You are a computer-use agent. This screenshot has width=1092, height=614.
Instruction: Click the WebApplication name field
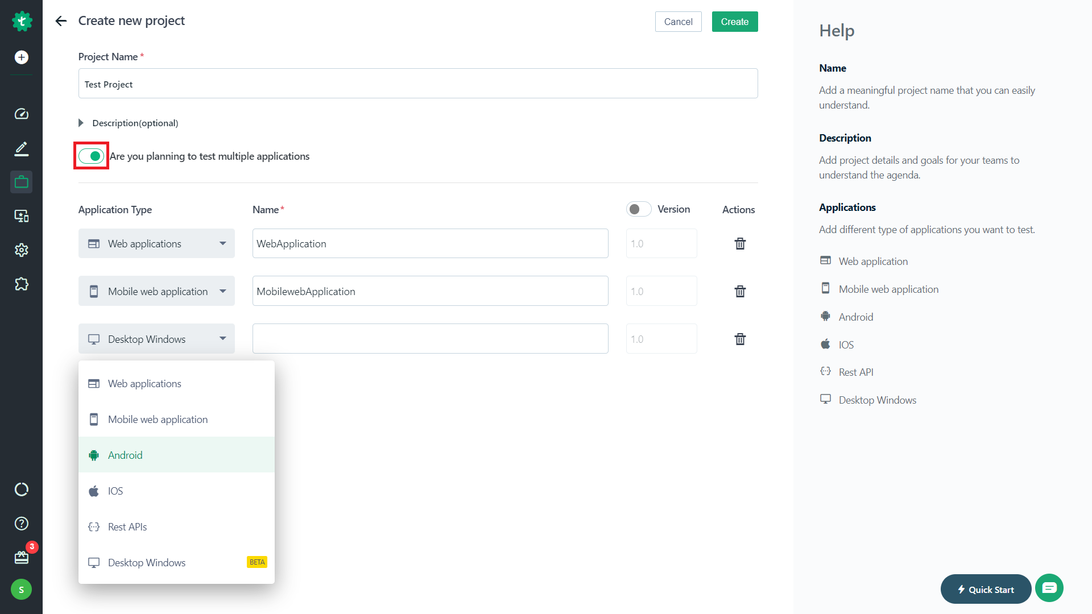(x=431, y=243)
